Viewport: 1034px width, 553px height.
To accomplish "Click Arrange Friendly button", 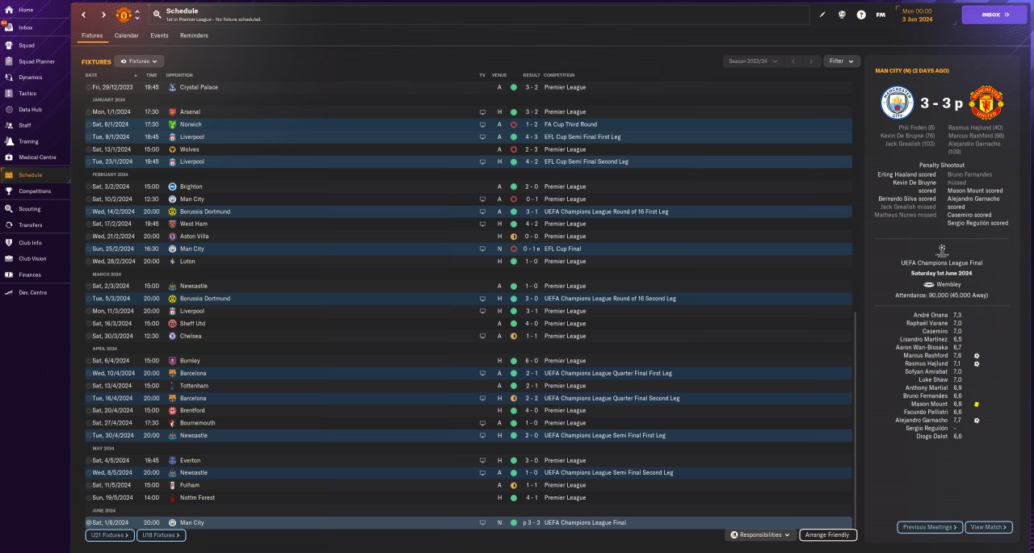I will pyautogui.click(x=828, y=535).
